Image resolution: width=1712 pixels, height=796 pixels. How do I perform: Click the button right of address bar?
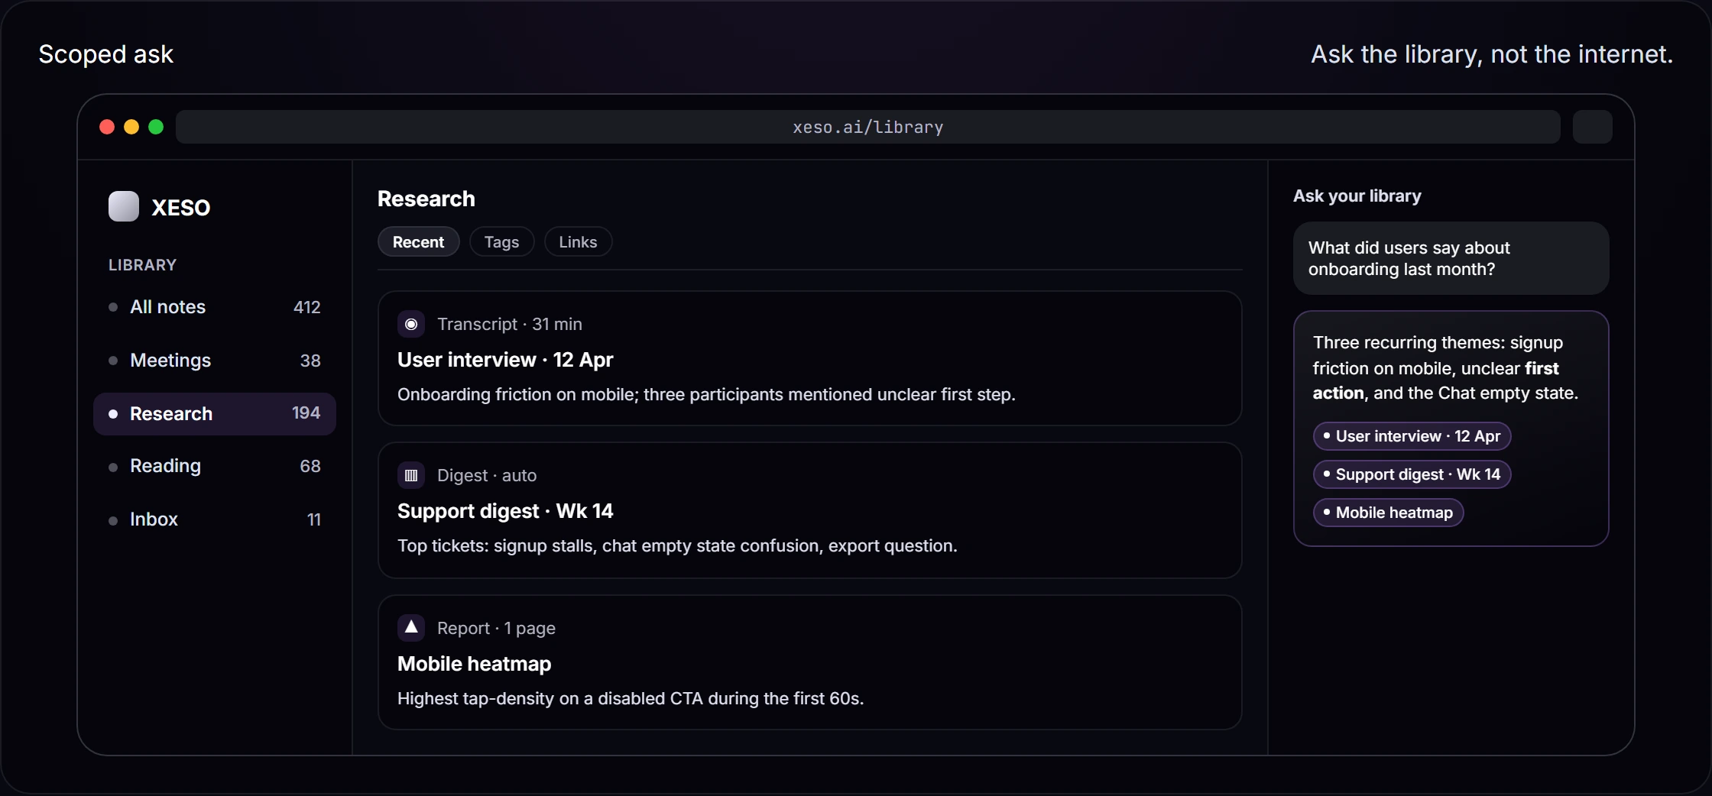[1593, 127]
